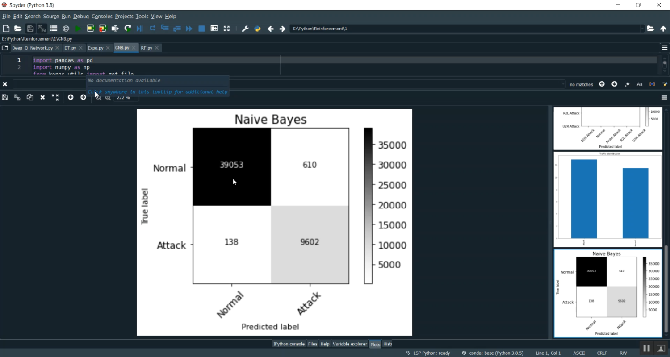This screenshot has width=670, height=357.
Task: Toggle whole-word matching in the find bar
Action: point(652,84)
